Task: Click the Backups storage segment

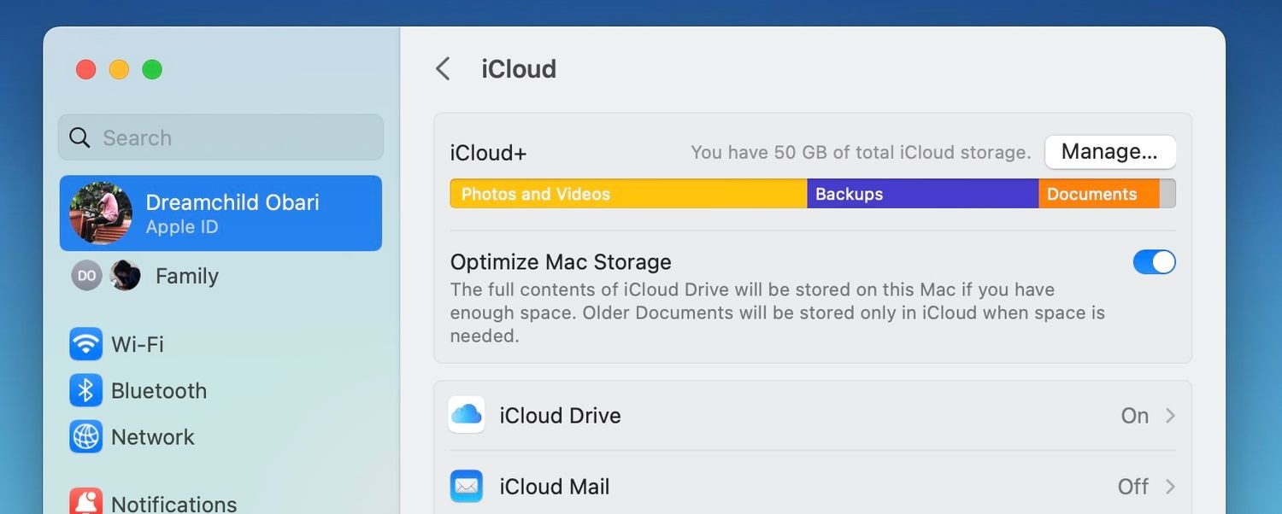Action: [x=923, y=194]
